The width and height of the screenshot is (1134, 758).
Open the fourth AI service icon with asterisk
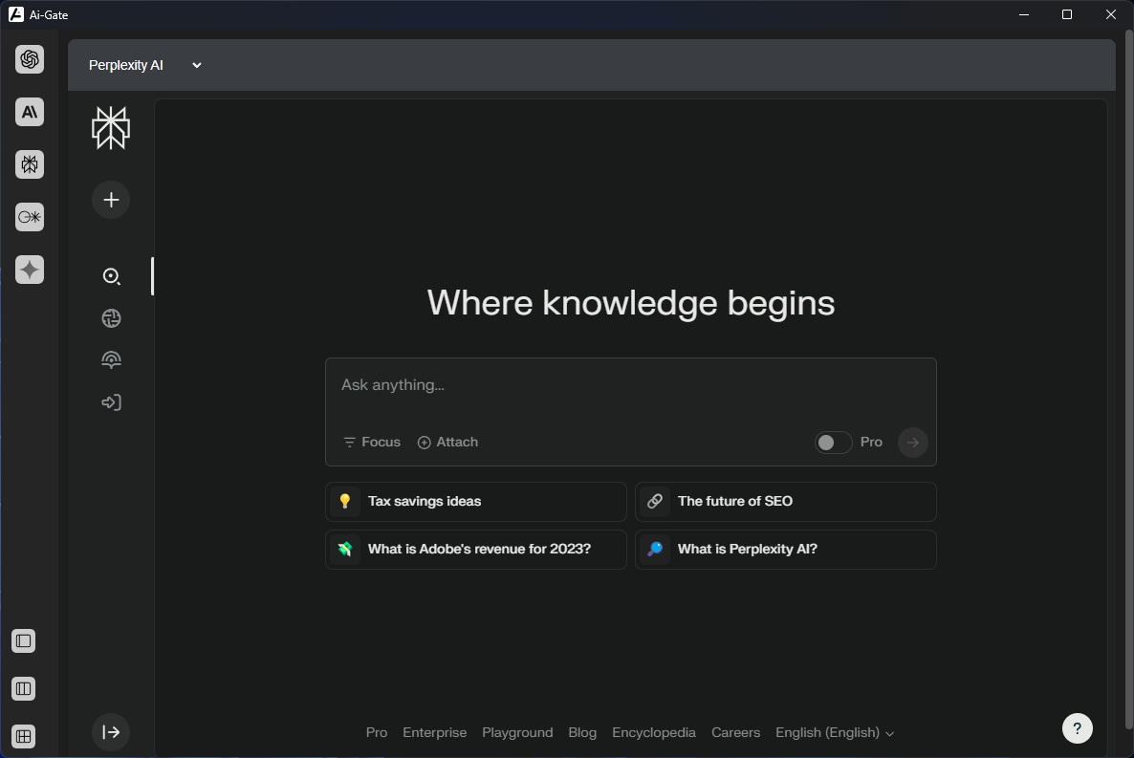(x=30, y=217)
